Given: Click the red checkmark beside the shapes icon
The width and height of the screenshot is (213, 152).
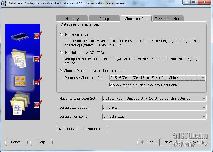Looking at the screenshot, I should click(x=38, y=81).
